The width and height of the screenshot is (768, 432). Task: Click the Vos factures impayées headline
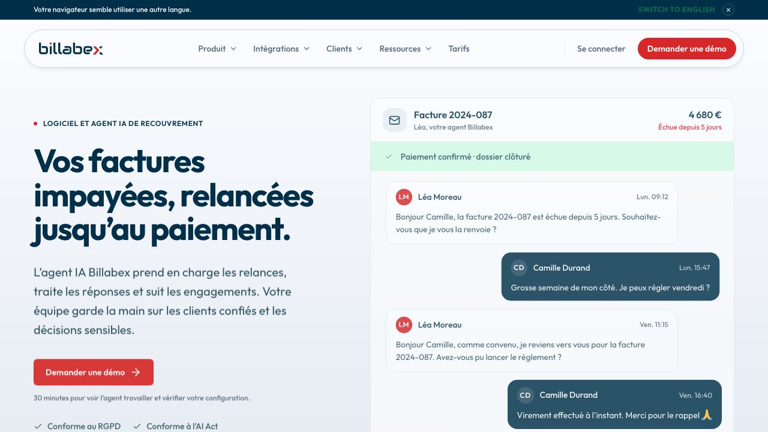[x=173, y=196]
